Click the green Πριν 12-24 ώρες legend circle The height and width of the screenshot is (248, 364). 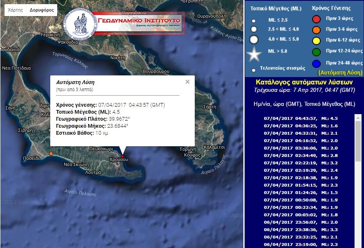coord(316,51)
